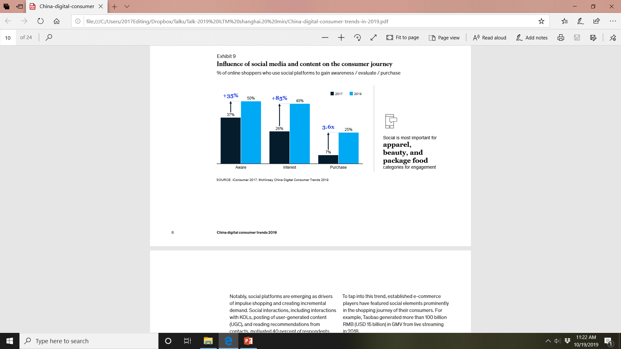Click the SOURCE citation line
Viewport: 621px width, 349px height.
pos(272,180)
